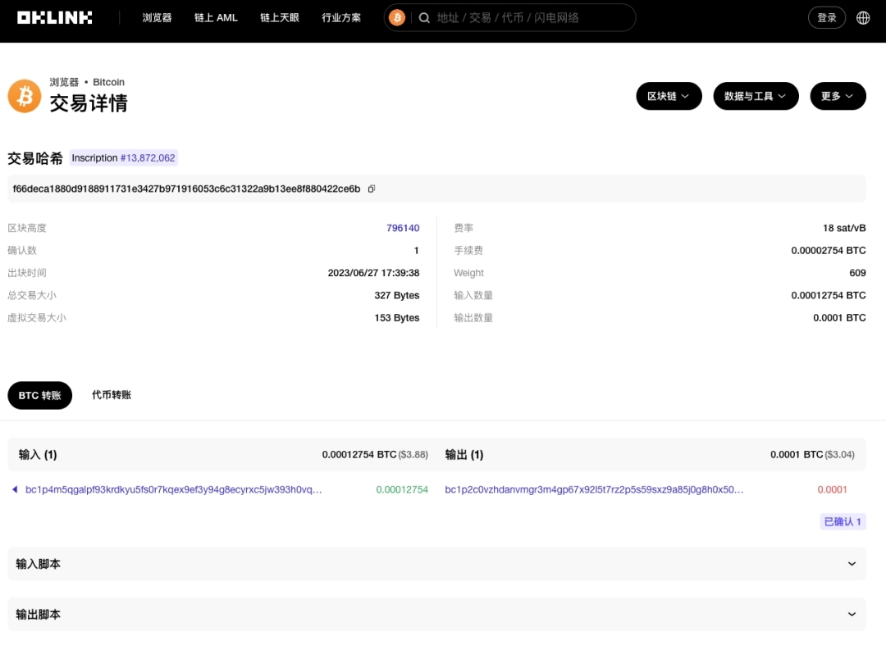Open the 区块链 dropdown
Viewport: 886px width, 650px height.
pos(669,96)
